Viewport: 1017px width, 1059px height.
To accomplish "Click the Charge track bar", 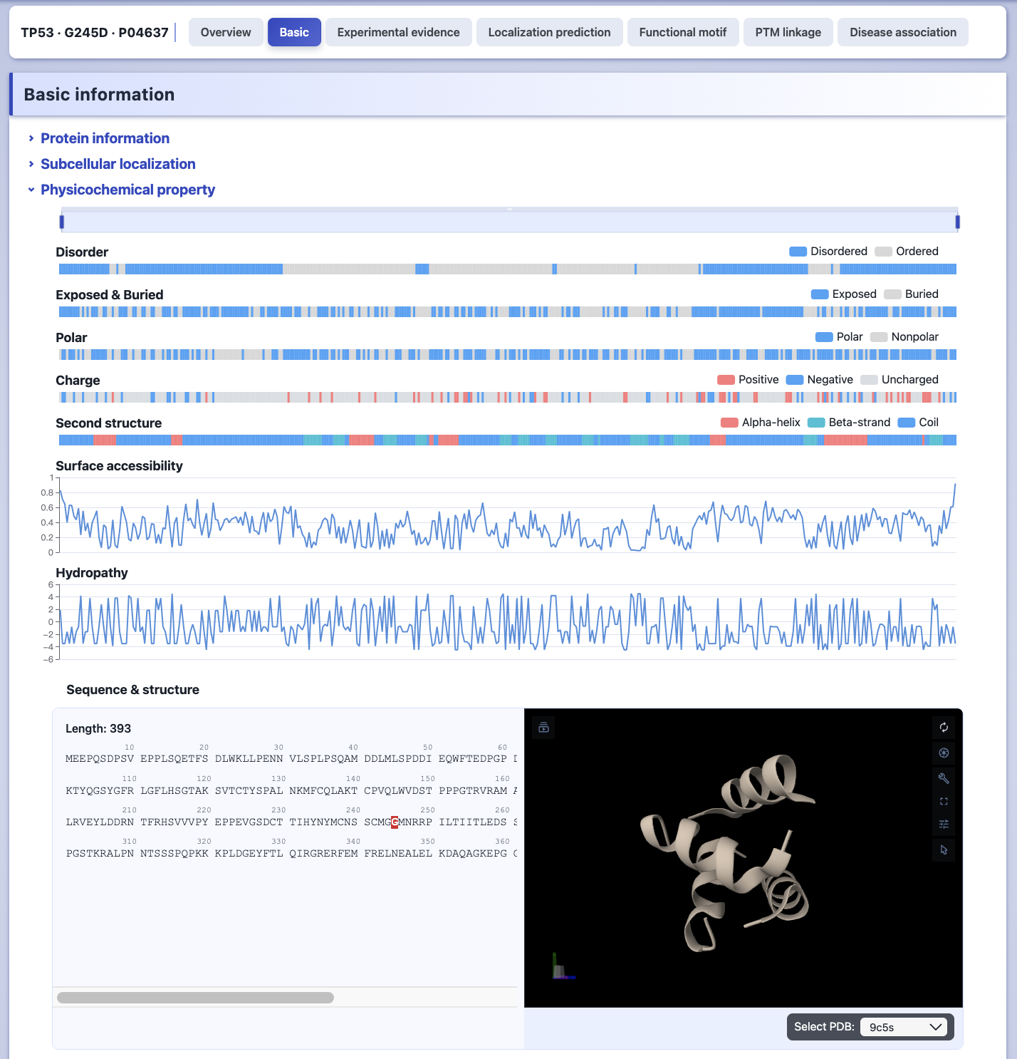I will click(x=508, y=397).
